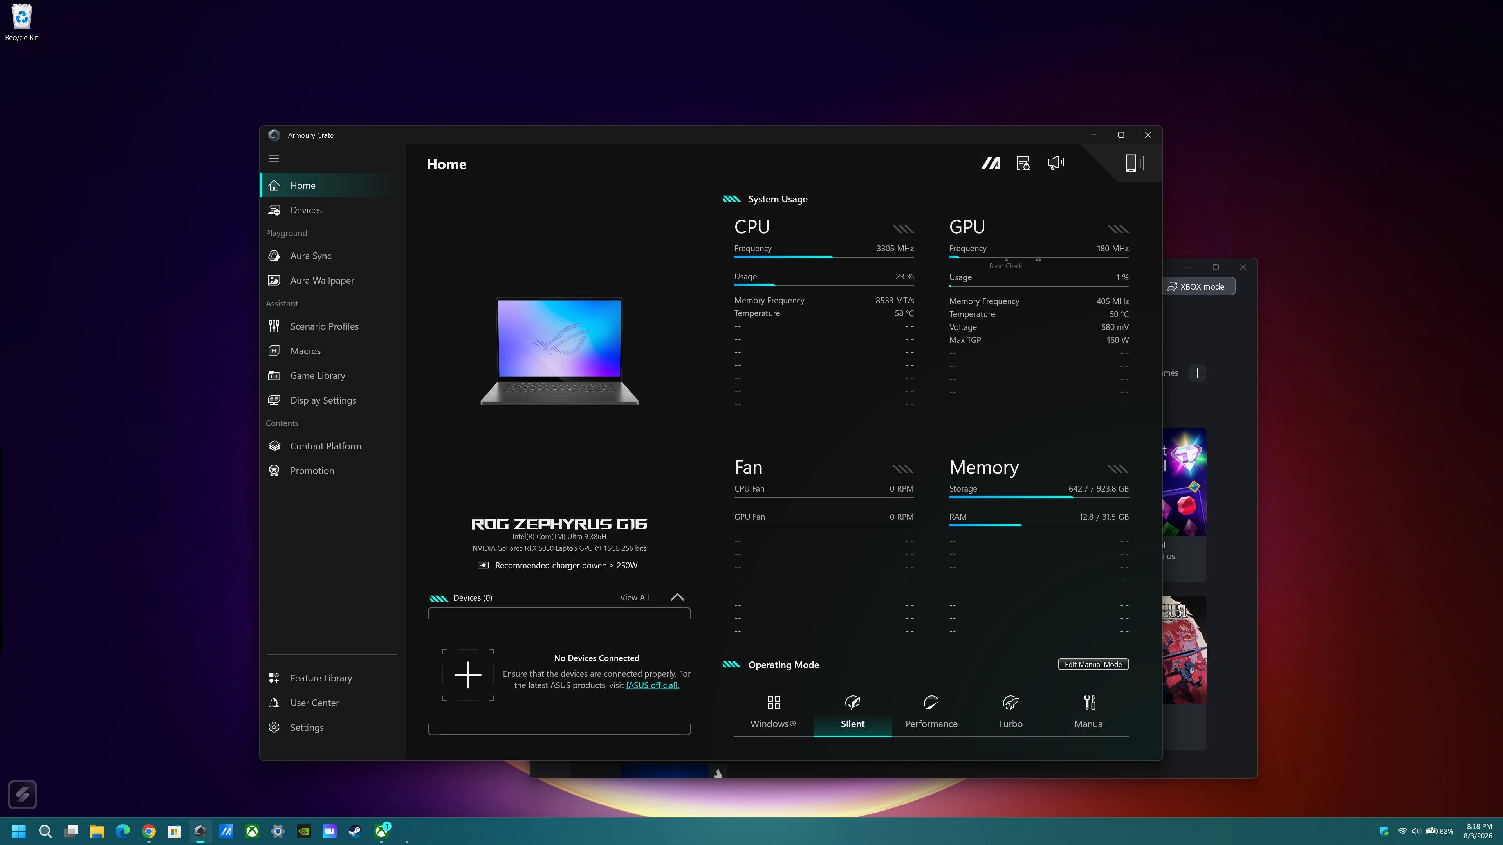The width and height of the screenshot is (1503, 845).
Task: Open the volume tray icon
Action: coord(1415,831)
